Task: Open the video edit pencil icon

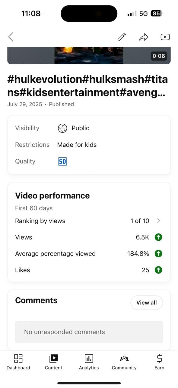Action: pos(122,37)
